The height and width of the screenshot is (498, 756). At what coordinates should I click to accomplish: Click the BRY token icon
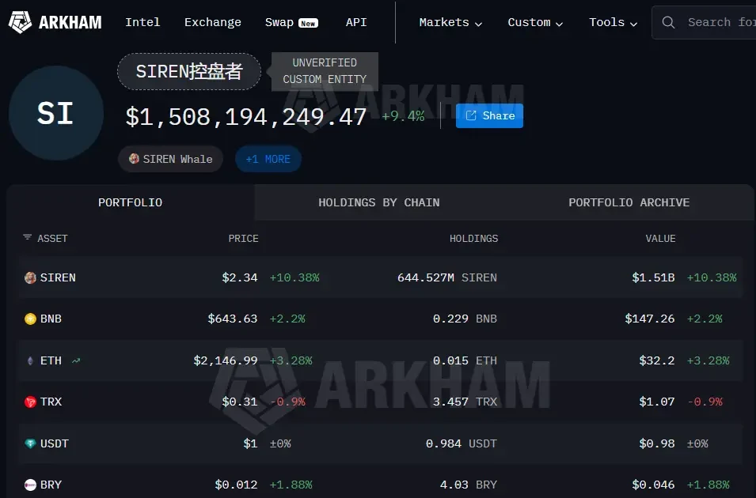30,485
